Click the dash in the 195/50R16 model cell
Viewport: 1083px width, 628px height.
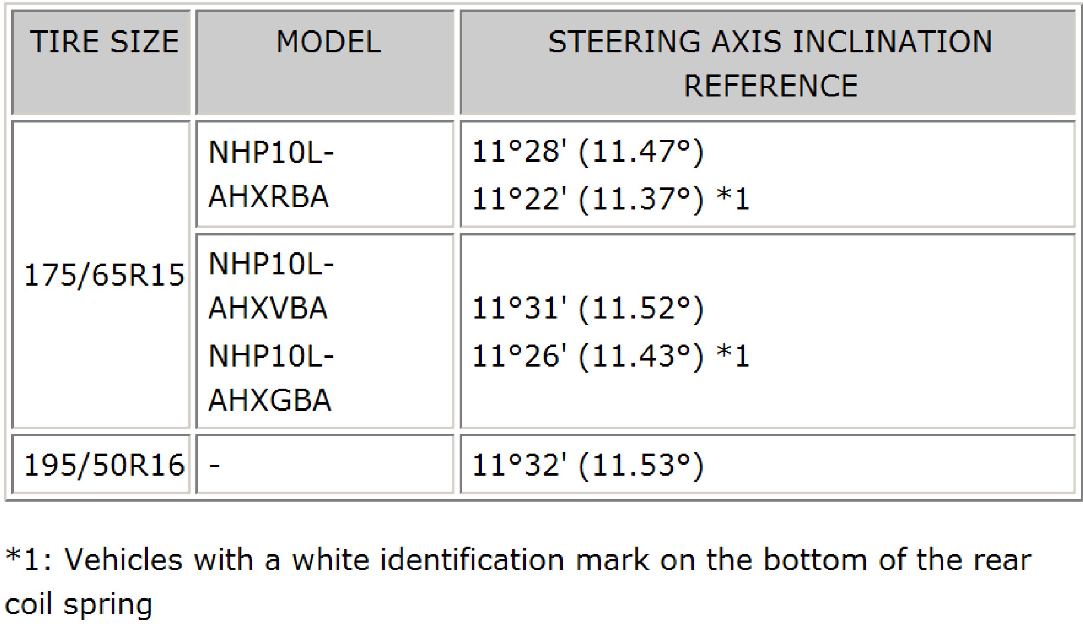[x=214, y=466]
